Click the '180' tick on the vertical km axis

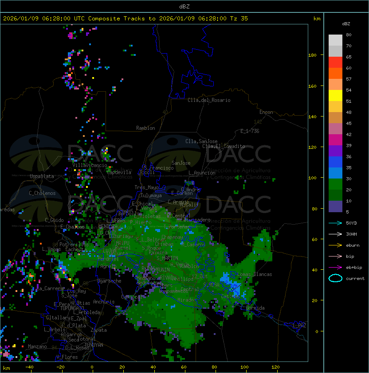(312, 55)
